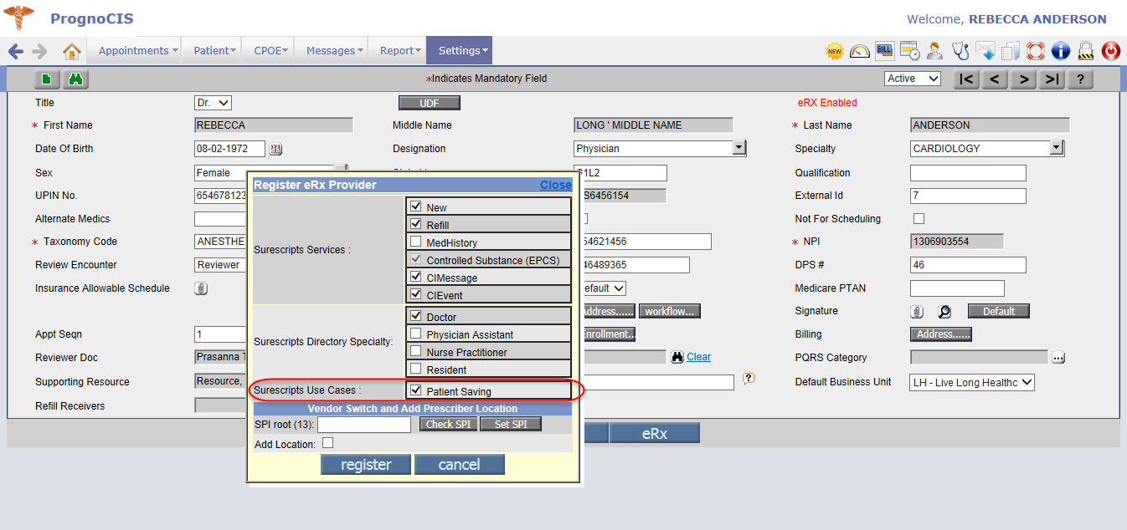This screenshot has width=1127, height=530.
Task: Enable the MedHistory checkbox
Action: [415, 241]
